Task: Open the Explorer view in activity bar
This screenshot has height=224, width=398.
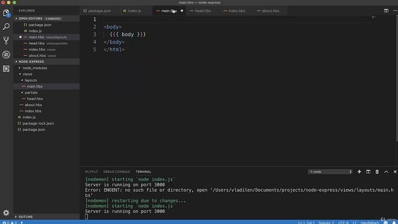Action: coord(6,13)
